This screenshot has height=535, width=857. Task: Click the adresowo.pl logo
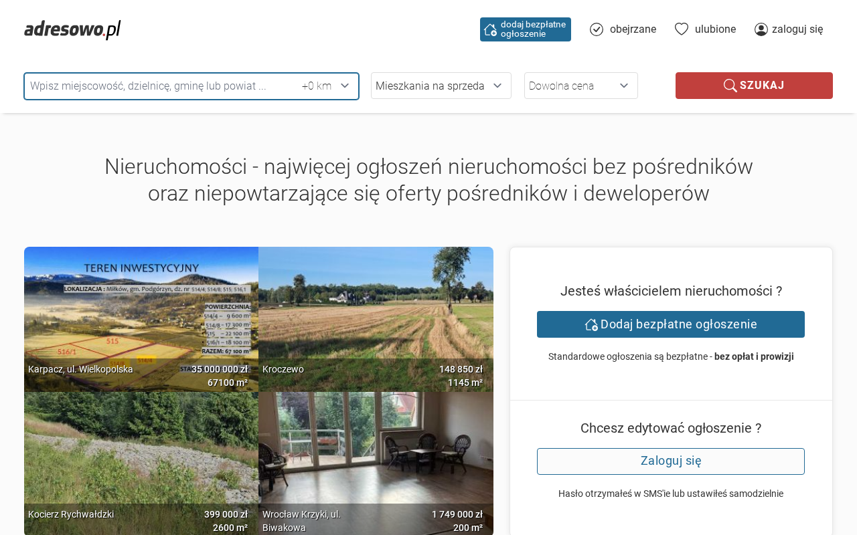click(72, 29)
